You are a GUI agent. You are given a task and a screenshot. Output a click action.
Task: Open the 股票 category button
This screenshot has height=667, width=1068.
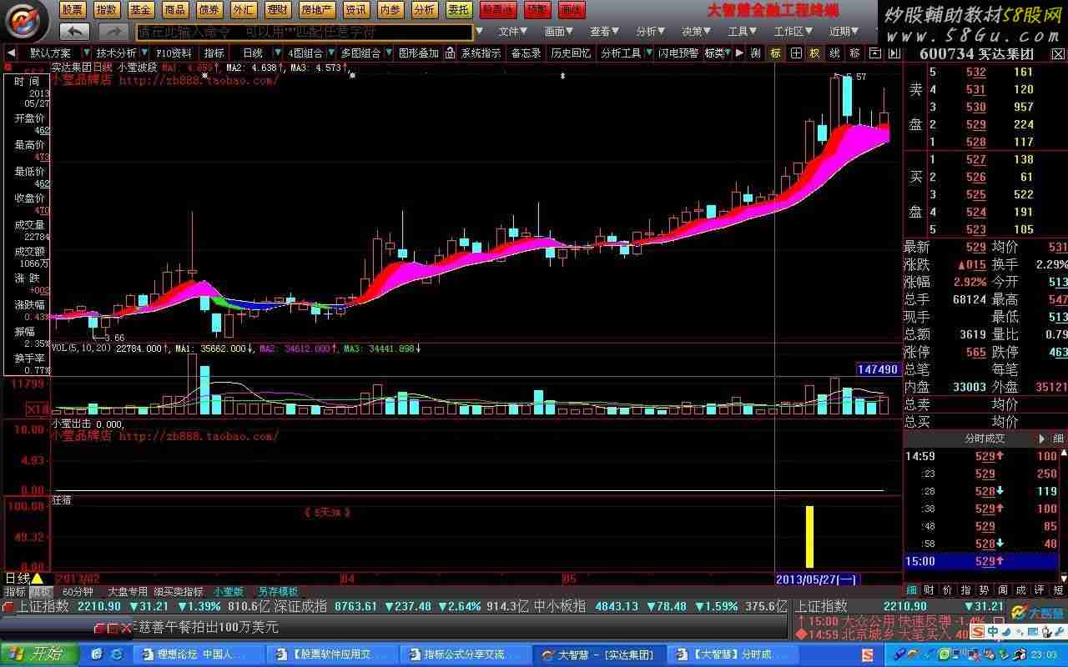73,10
